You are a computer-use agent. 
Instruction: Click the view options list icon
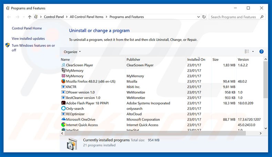tap(247, 52)
